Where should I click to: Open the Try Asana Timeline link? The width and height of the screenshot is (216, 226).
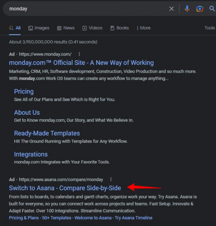point(134,218)
